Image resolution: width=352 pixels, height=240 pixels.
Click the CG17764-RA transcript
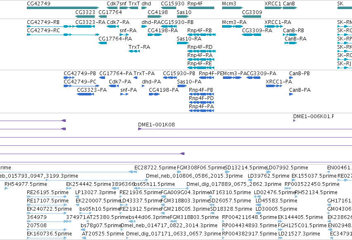(x=103, y=43)
